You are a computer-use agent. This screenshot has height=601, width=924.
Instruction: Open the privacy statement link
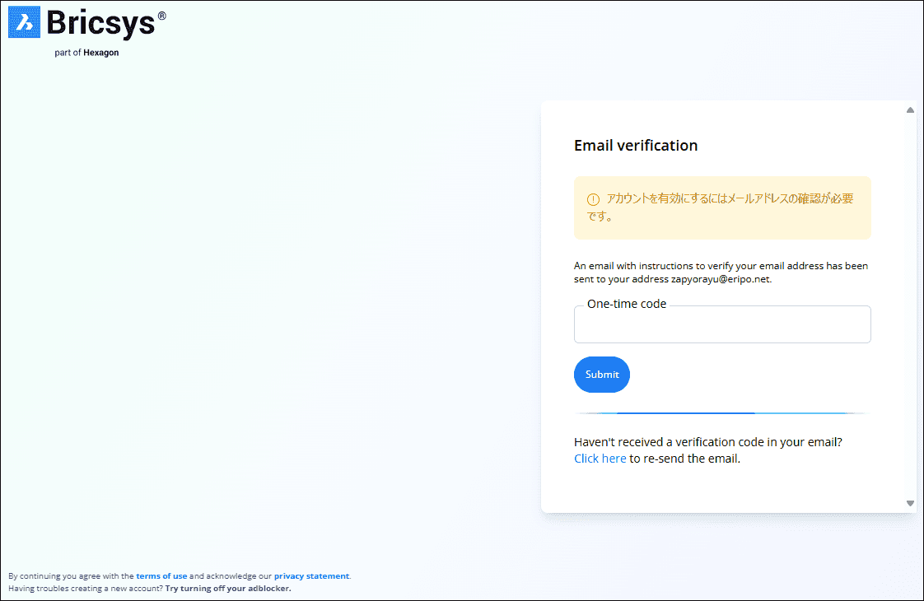coord(311,576)
